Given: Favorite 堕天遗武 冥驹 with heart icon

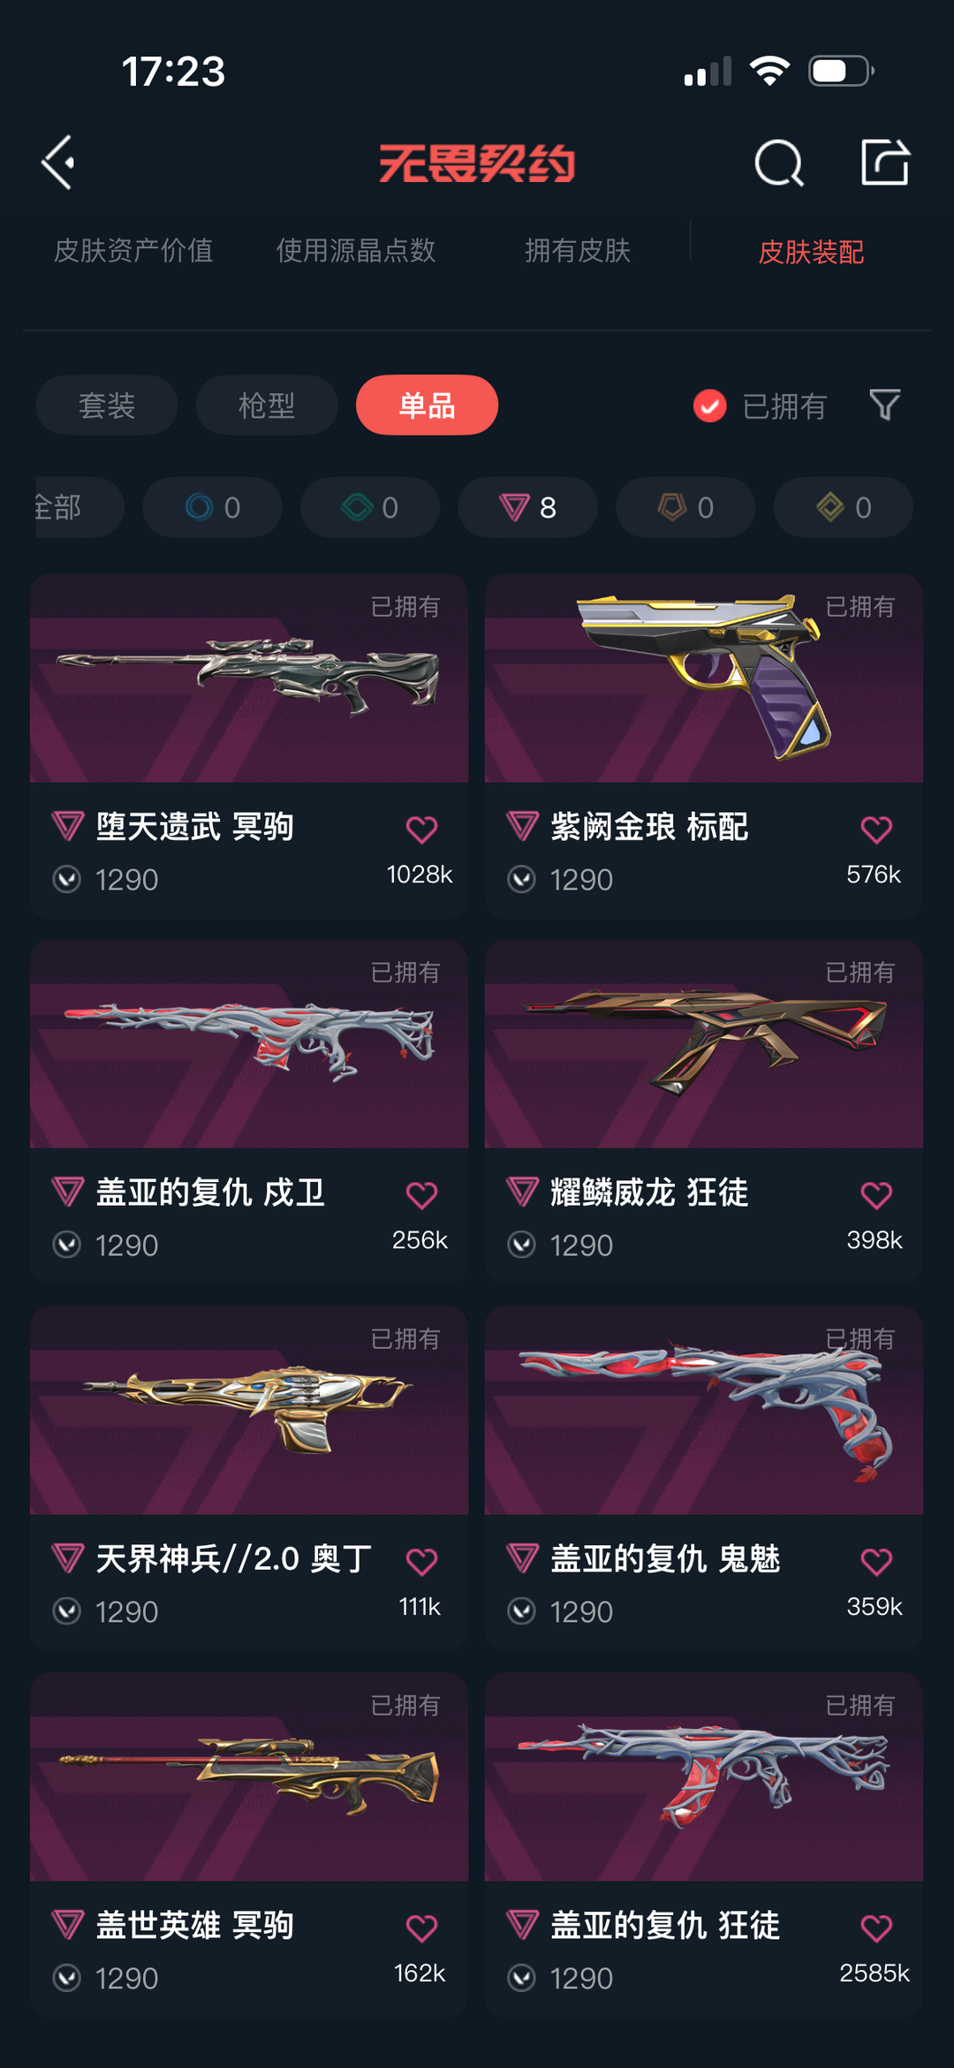Looking at the screenshot, I should 421,829.
